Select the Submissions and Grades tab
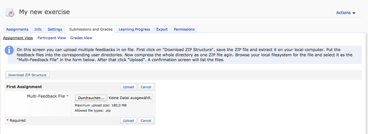The image size is (368, 134). [91, 29]
